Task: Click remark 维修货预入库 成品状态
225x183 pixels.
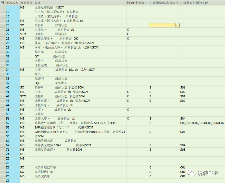Action: pos(55,141)
